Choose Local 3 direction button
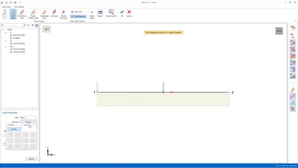Screen dimensions: 298x168 tap(26, 146)
